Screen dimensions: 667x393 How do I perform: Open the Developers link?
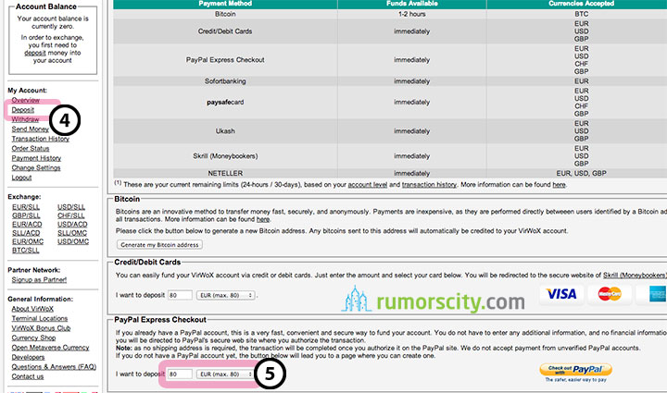click(28, 357)
